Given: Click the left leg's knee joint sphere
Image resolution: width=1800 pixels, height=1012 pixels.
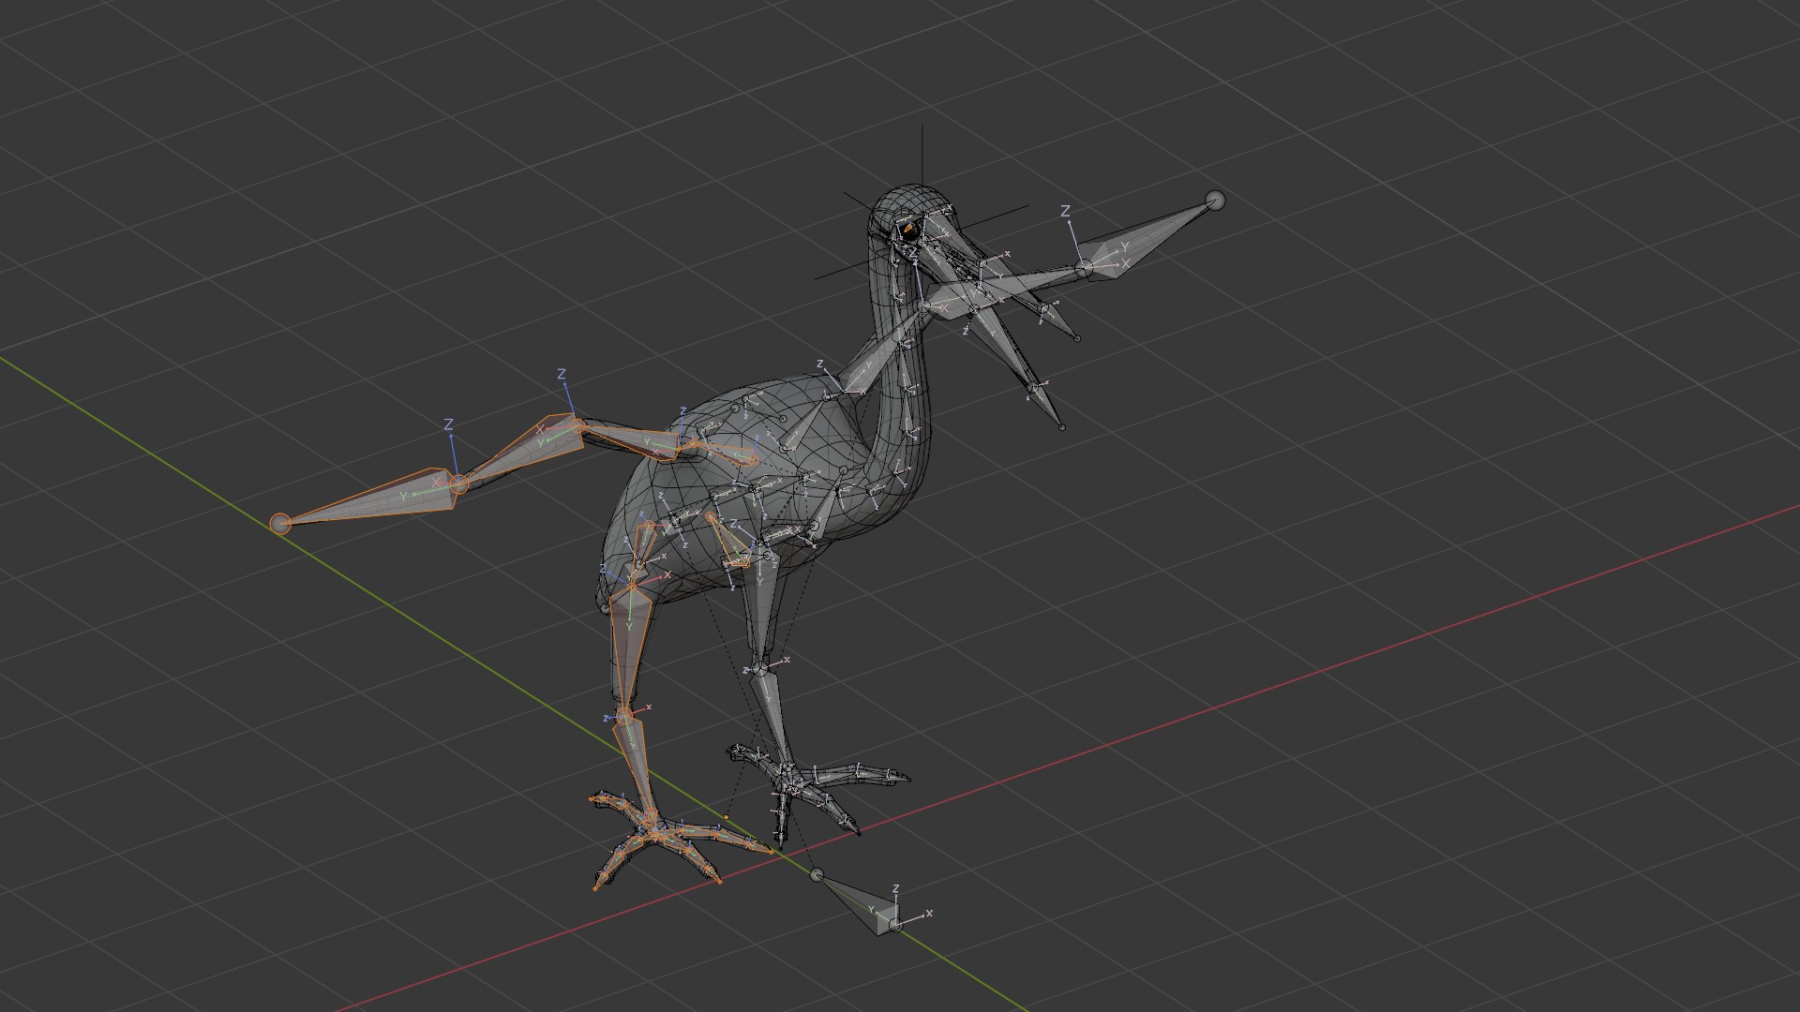Looking at the screenshot, I should pyautogui.click(x=624, y=716).
